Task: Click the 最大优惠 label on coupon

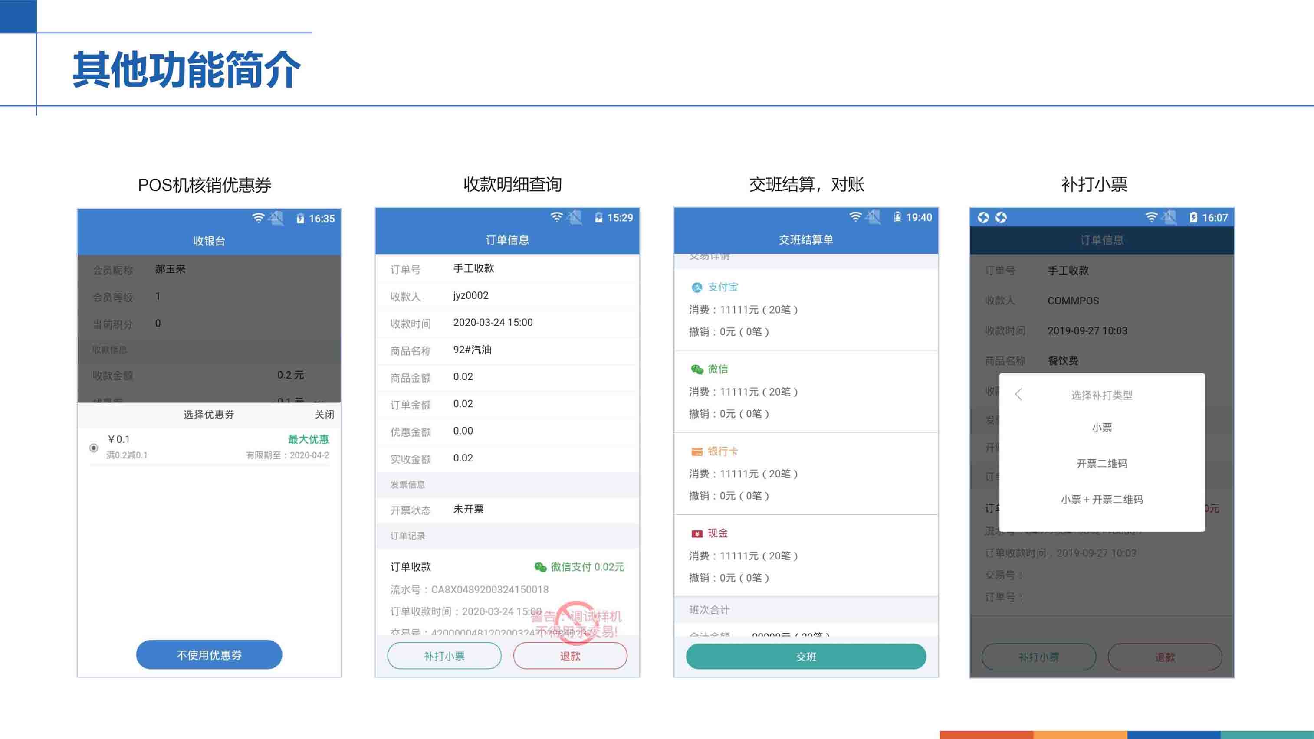Action: 308,439
